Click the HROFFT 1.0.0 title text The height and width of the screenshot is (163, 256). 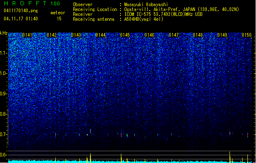pos(32,3)
